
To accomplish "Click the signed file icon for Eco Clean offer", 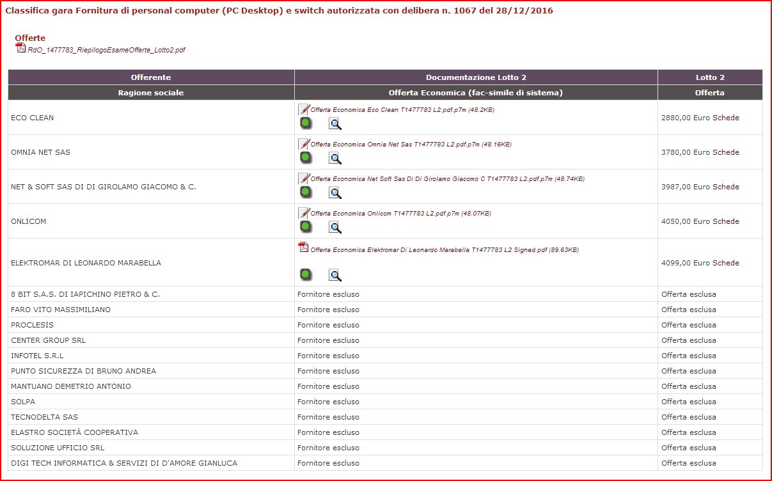I will tap(304, 109).
